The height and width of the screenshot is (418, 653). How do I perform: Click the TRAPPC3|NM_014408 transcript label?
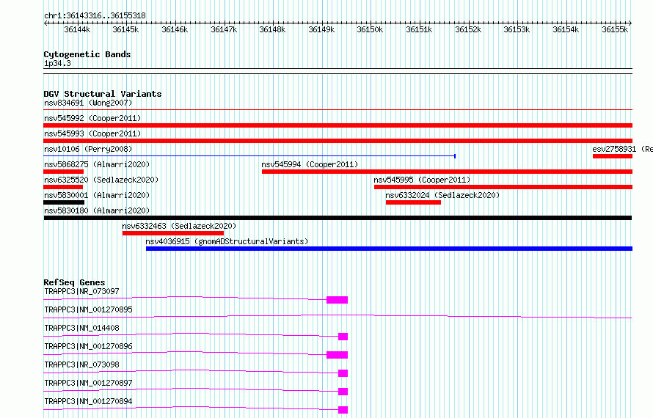pyautogui.click(x=81, y=328)
